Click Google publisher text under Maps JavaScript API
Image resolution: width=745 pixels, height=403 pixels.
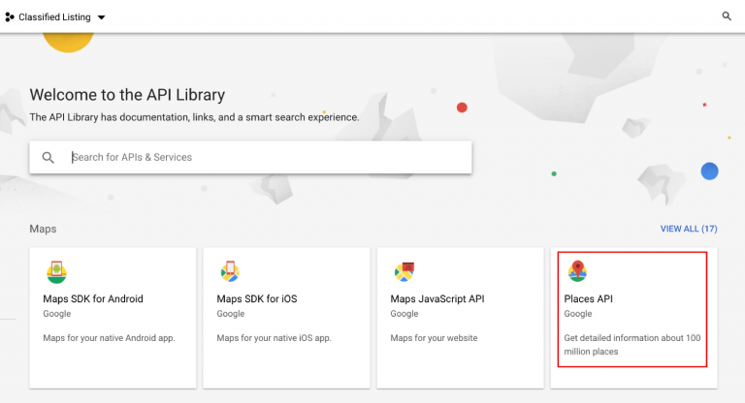click(405, 314)
